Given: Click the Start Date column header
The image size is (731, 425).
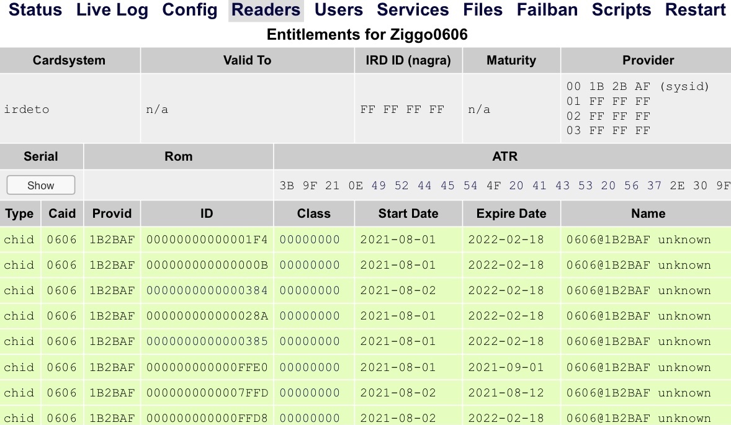Looking at the screenshot, I should (408, 213).
